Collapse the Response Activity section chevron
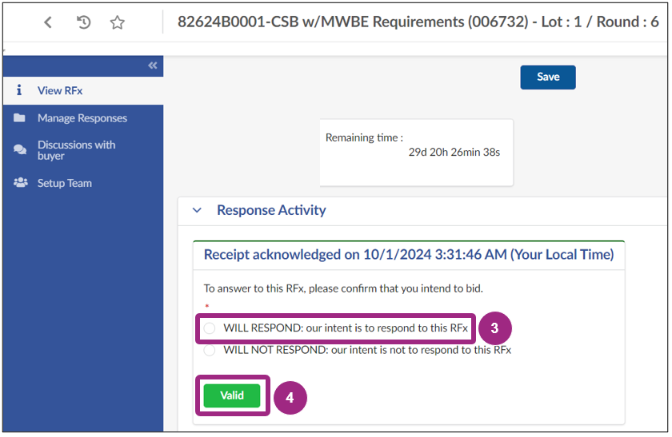Screen dimensions: 672x437 click(x=197, y=210)
